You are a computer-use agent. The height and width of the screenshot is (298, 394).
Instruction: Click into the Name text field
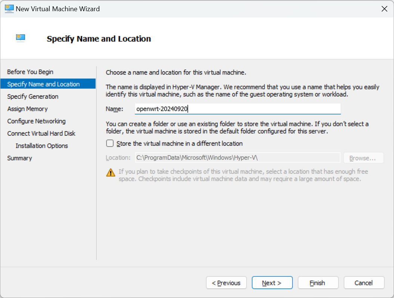[x=238, y=109]
